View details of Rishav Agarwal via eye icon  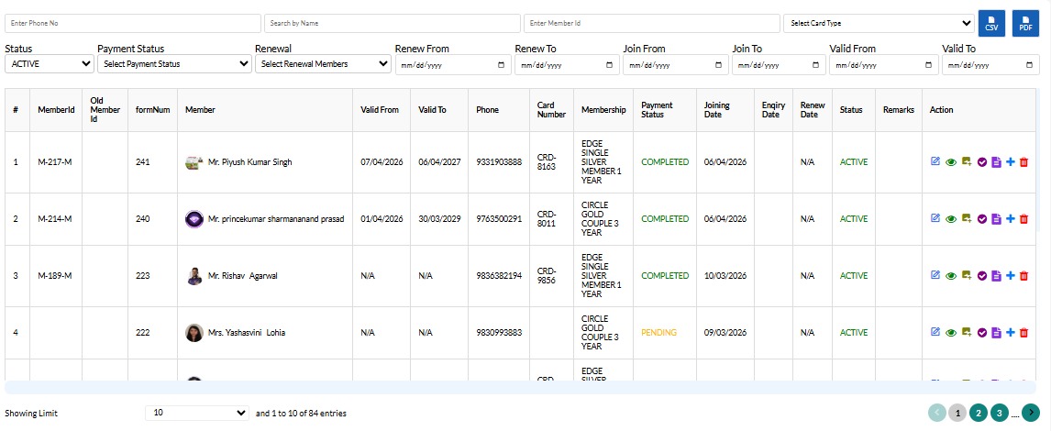(951, 276)
